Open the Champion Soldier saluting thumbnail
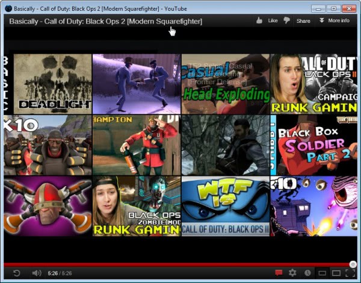Image resolution: width=361 pixels, height=283 pixels. click(x=137, y=145)
